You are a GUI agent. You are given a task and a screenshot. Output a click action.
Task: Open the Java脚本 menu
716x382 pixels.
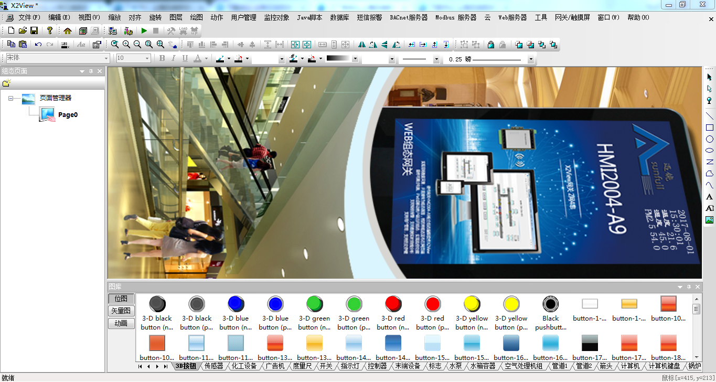(309, 17)
